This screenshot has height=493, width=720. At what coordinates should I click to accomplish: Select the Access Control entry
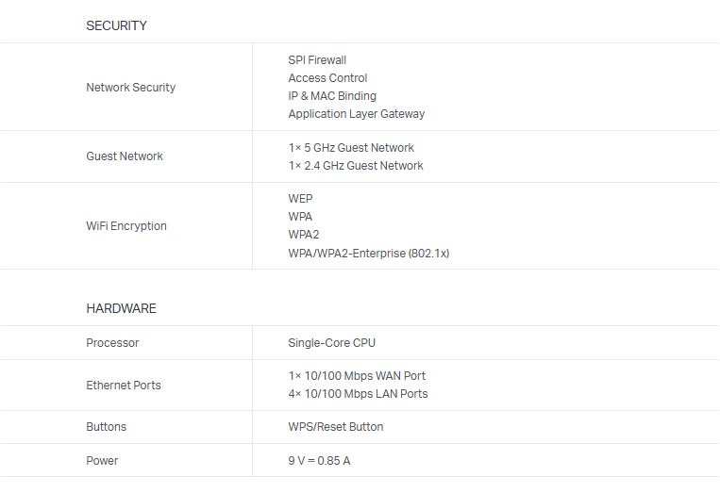(327, 78)
